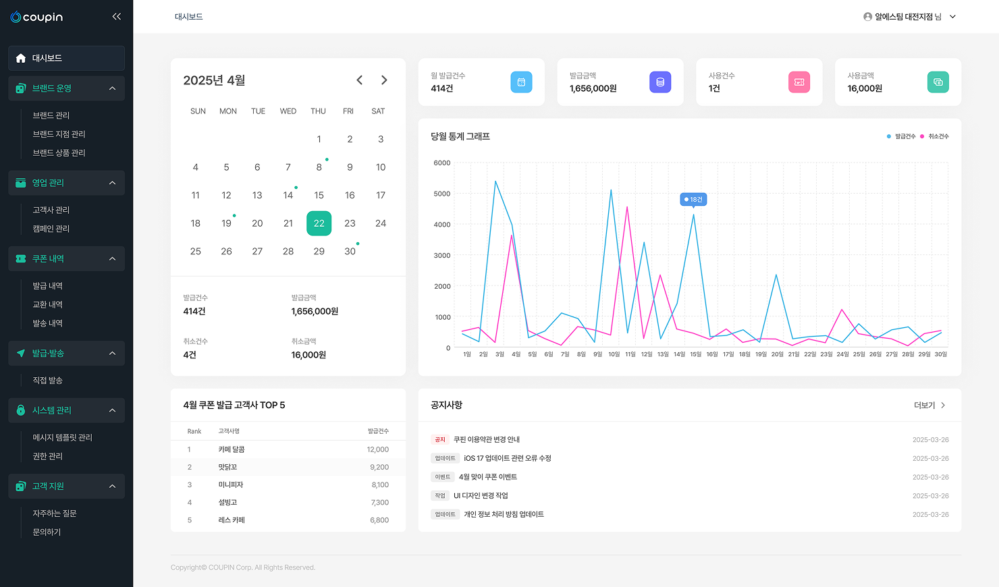The height and width of the screenshot is (587, 999).
Task: Collapse the sidebar with double-chevron icon
Action: click(x=116, y=17)
